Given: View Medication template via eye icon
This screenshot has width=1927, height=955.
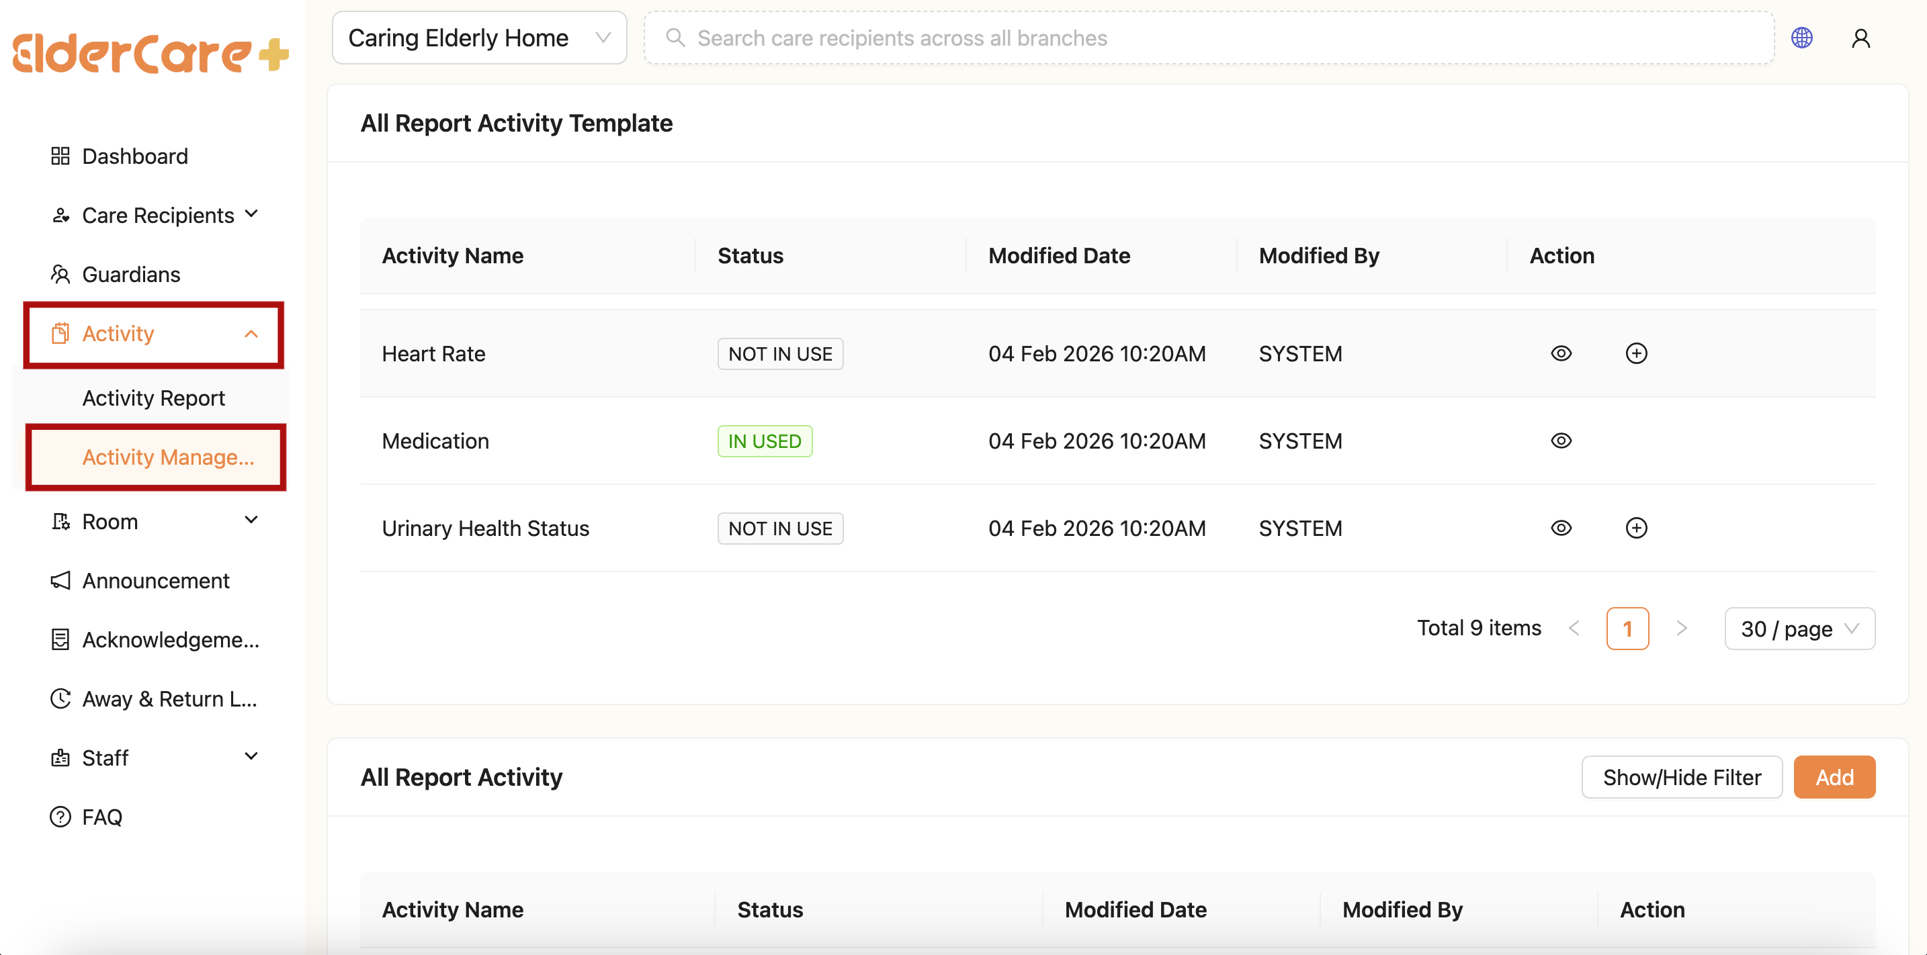Looking at the screenshot, I should pyautogui.click(x=1560, y=441).
